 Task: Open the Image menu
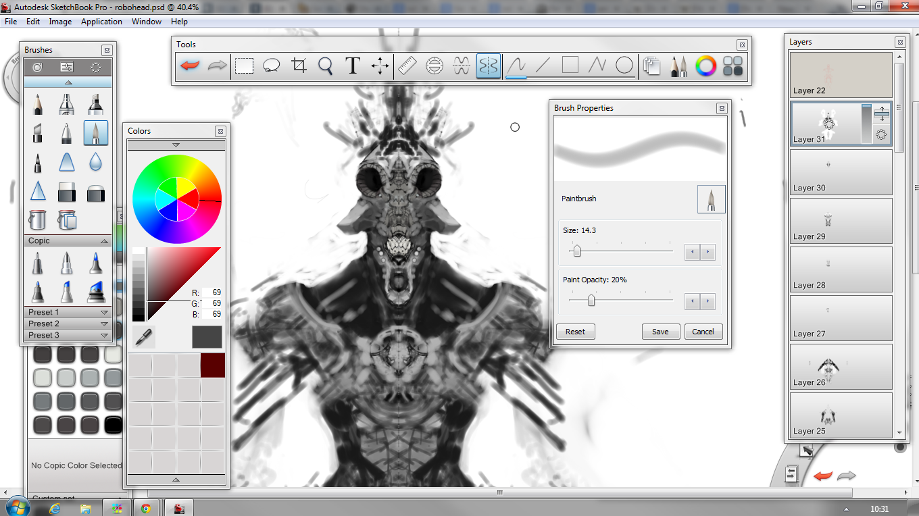tap(60, 22)
